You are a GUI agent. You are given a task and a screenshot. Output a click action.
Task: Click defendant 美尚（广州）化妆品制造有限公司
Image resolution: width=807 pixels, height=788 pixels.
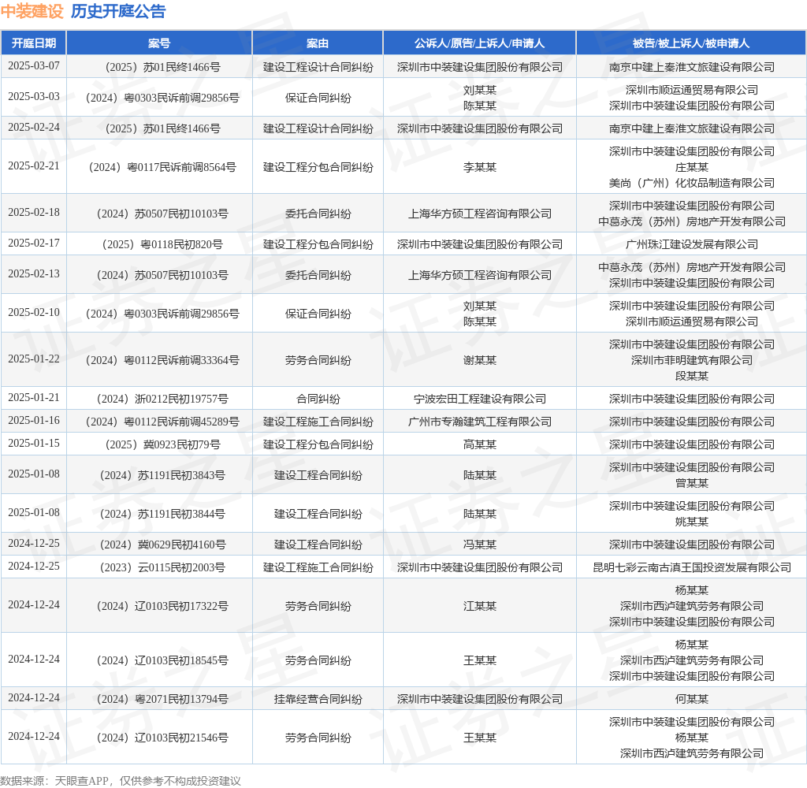click(x=692, y=184)
